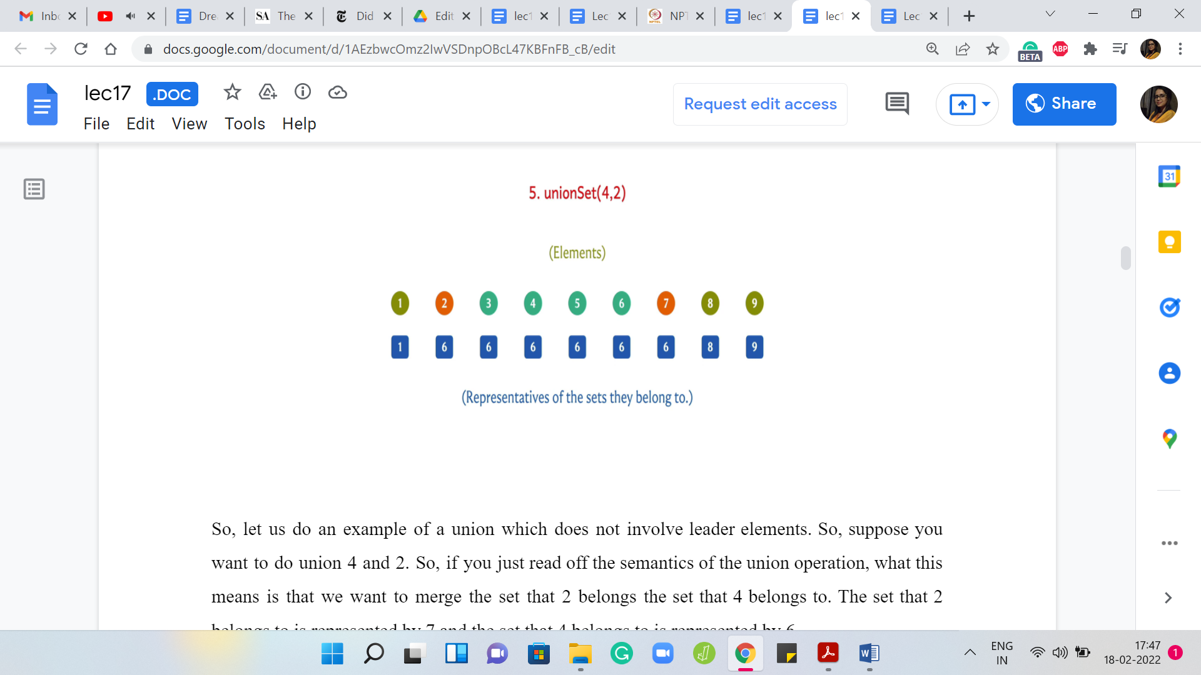This screenshot has height=675, width=1201.
Task: Open Google Keep side panel
Action: [x=1169, y=242]
